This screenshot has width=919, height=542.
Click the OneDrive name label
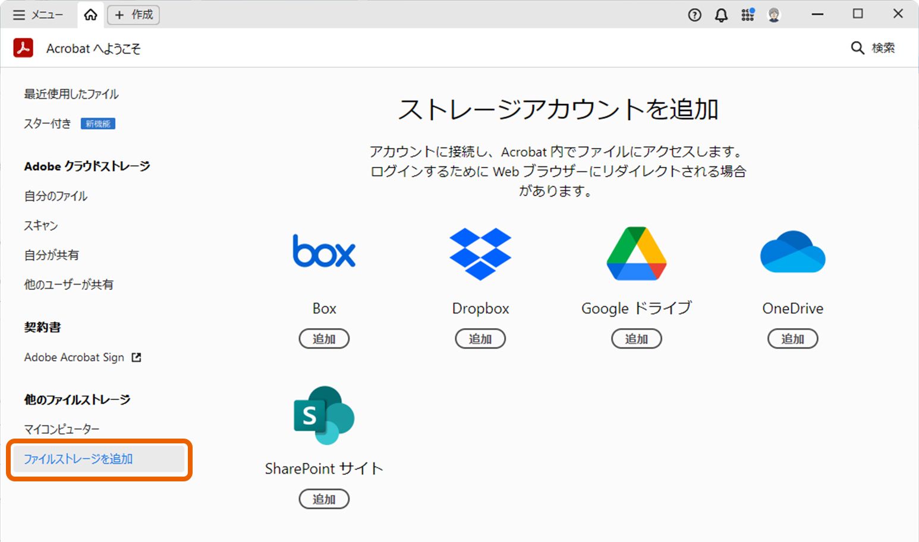(x=793, y=308)
